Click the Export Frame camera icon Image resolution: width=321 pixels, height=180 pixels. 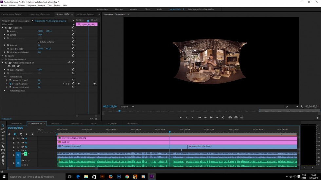click(242, 117)
